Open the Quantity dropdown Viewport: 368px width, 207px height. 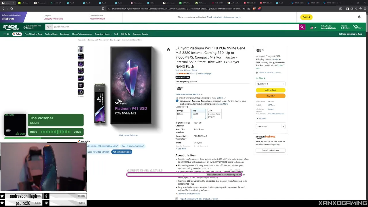(271, 84)
